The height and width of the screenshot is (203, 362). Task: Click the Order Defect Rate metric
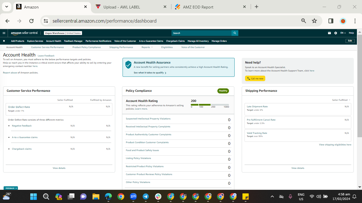click(19, 107)
